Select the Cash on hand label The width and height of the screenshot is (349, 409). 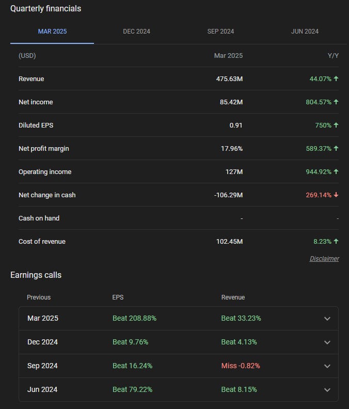[39, 218]
